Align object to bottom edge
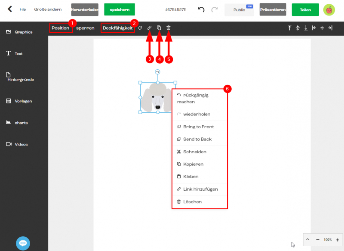 pos(306,28)
